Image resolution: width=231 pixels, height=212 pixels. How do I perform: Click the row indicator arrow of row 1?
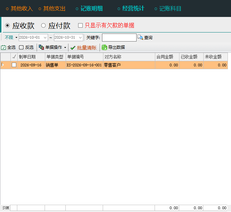(x=2, y=65)
